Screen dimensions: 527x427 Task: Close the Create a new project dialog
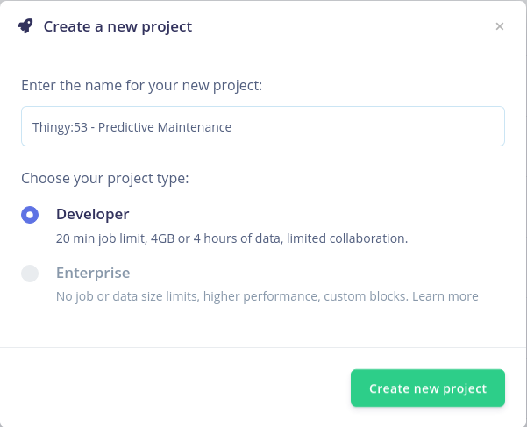pyautogui.click(x=500, y=26)
